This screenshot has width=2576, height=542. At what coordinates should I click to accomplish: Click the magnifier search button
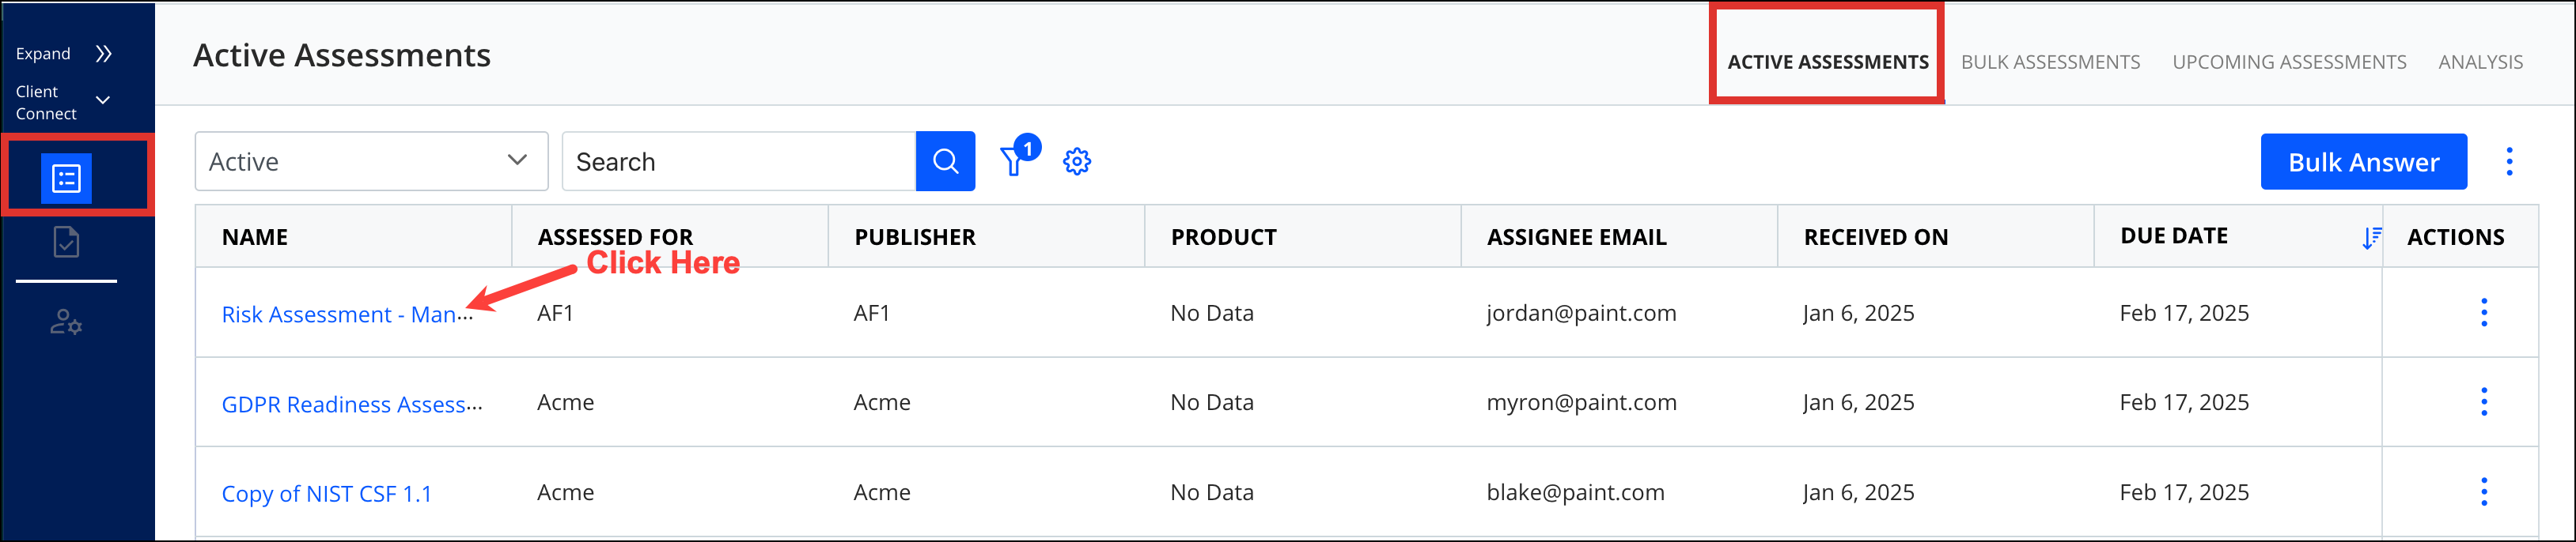[945, 162]
